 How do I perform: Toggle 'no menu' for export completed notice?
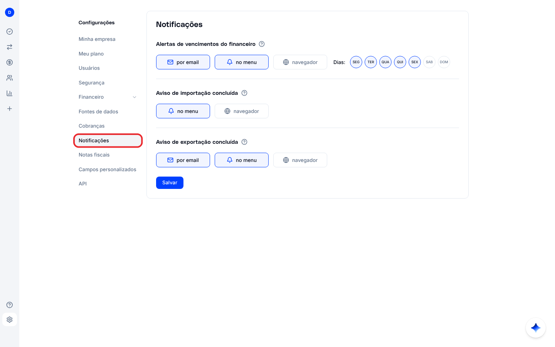pyautogui.click(x=242, y=160)
